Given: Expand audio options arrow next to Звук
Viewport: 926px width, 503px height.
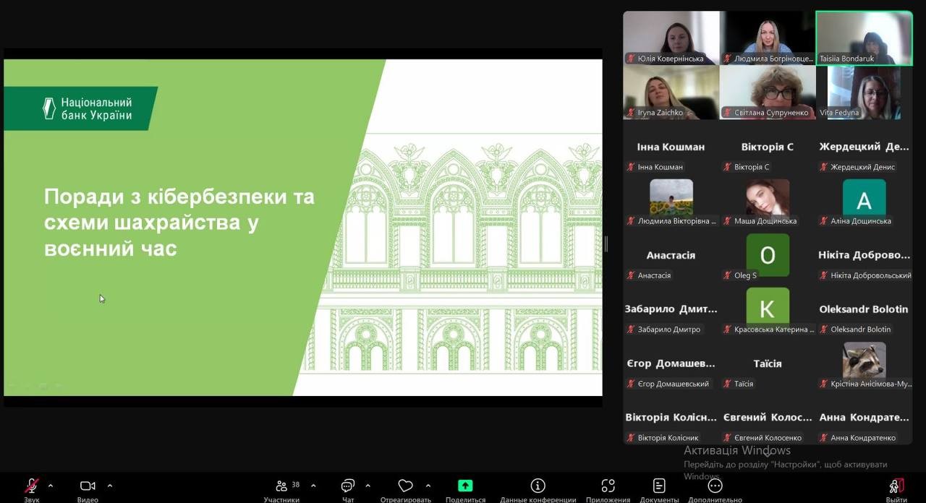Looking at the screenshot, I should click(x=50, y=486).
